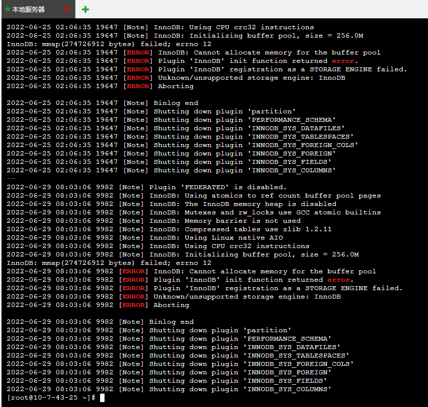This screenshot has height=407, width=428.
Task: Click 'INNODB_SYS_FIELDS' in the 08:03:06 block
Action: click(285, 381)
